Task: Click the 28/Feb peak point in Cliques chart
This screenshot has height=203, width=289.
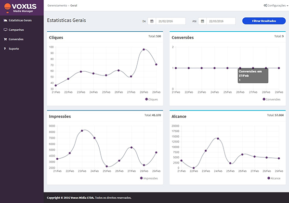Action: click(144, 50)
